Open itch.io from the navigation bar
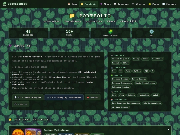The image size is (180, 135). pos(138,4)
